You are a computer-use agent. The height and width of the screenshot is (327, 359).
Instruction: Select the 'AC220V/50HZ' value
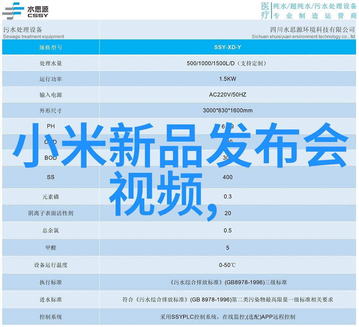click(228, 95)
